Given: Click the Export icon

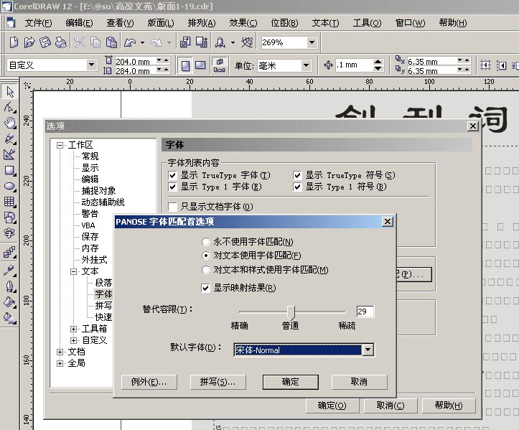Looking at the screenshot, I should click(x=202, y=42).
